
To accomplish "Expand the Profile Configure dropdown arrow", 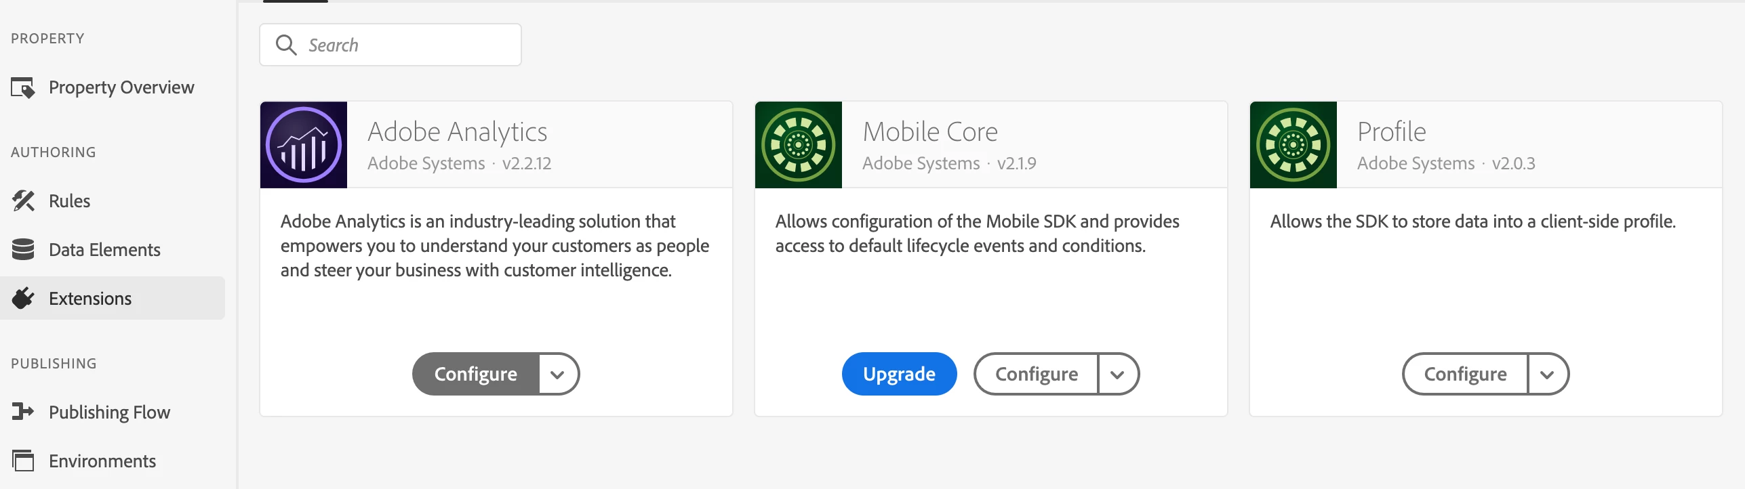I will click(x=1547, y=374).
